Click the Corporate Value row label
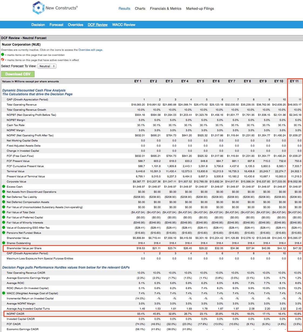This screenshot has width=303, height=332. [16, 181]
